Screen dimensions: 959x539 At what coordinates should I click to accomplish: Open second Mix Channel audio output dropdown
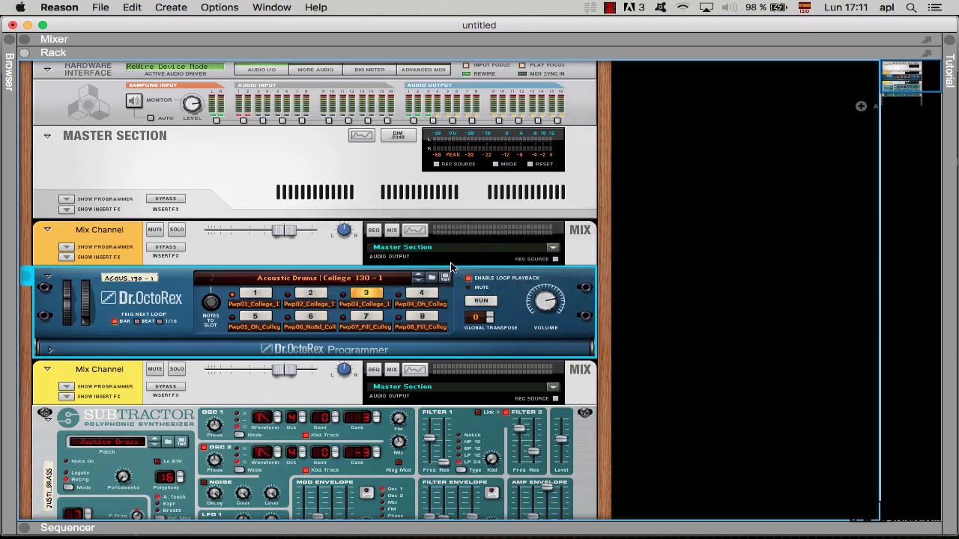[552, 387]
